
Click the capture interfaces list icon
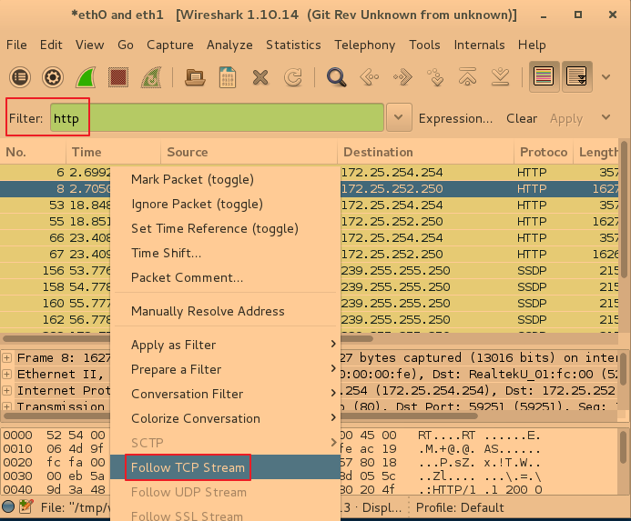click(x=20, y=77)
